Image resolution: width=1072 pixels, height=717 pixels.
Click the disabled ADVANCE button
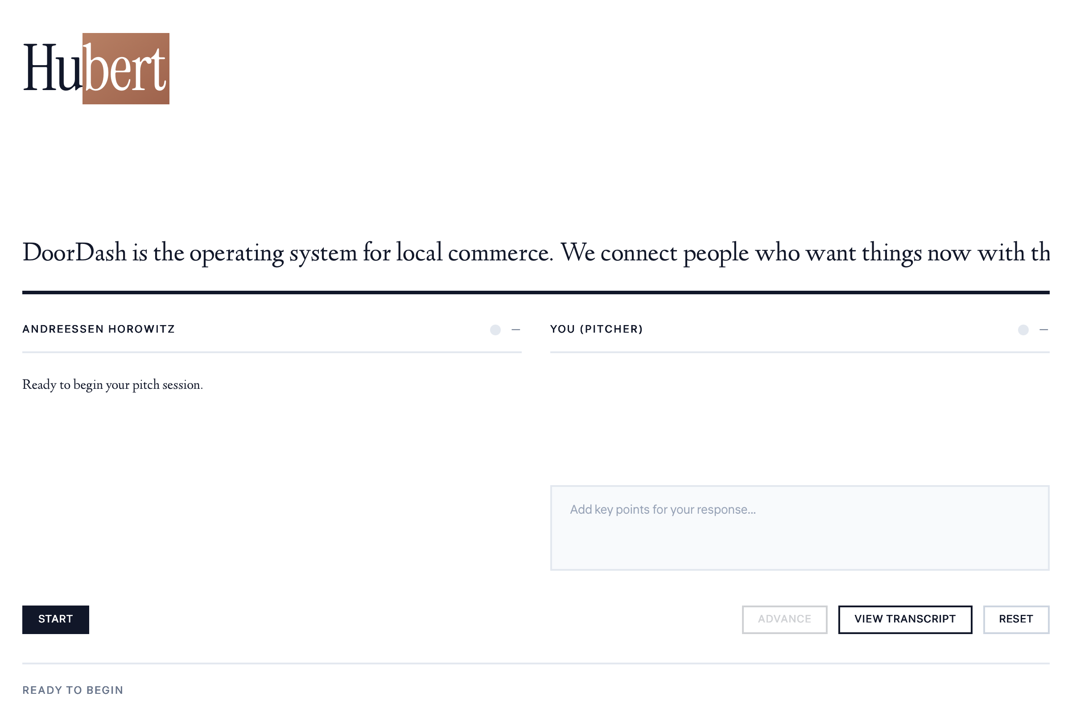click(x=784, y=619)
